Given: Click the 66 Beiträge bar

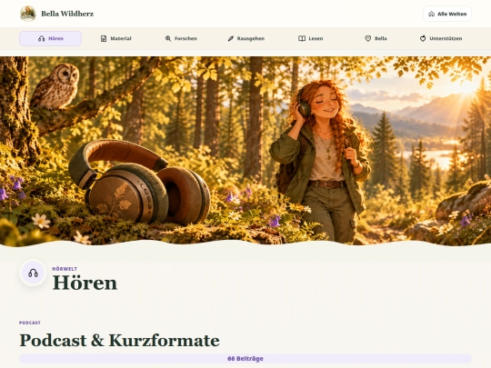Looking at the screenshot, I should coord(245,359).
